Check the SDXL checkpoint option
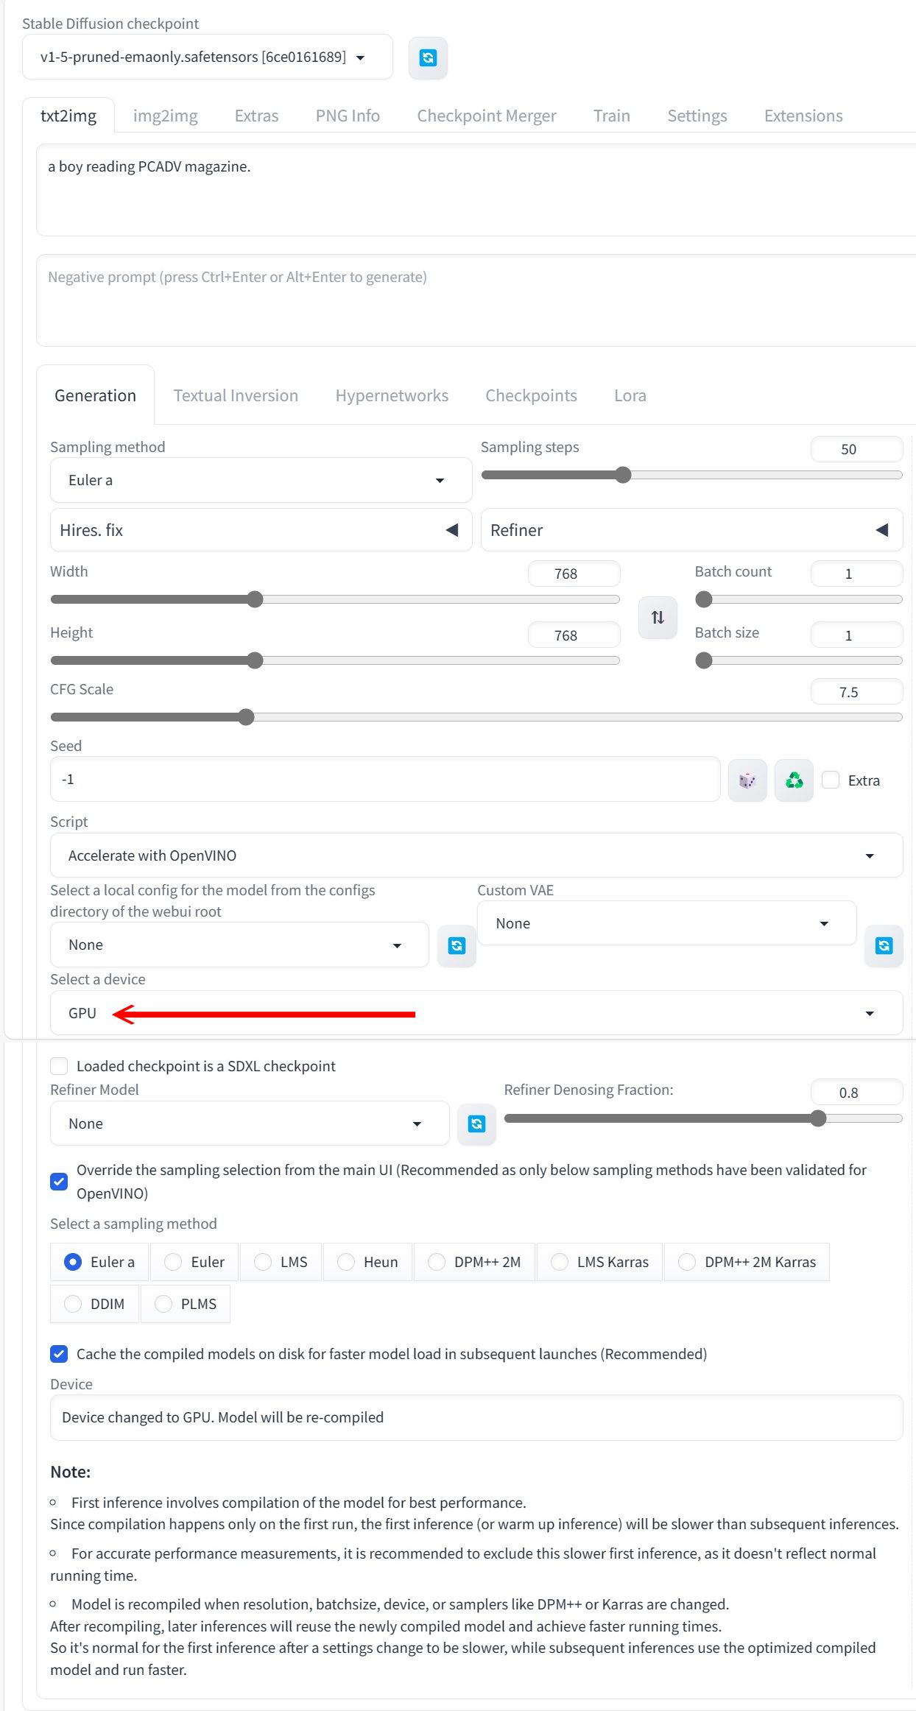 pos(59,1066)
